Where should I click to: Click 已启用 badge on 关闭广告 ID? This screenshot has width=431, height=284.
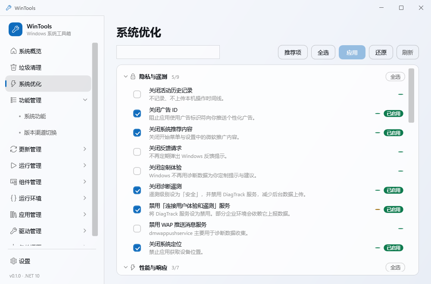click(394, 113)
